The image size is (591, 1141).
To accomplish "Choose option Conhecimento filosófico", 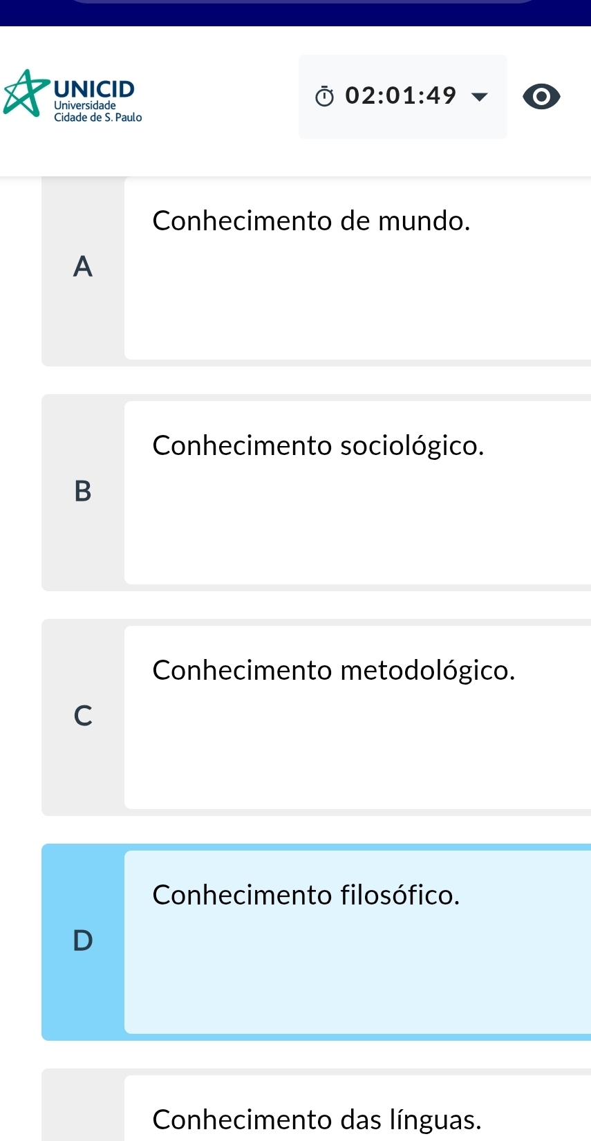I will coord(306,896).
